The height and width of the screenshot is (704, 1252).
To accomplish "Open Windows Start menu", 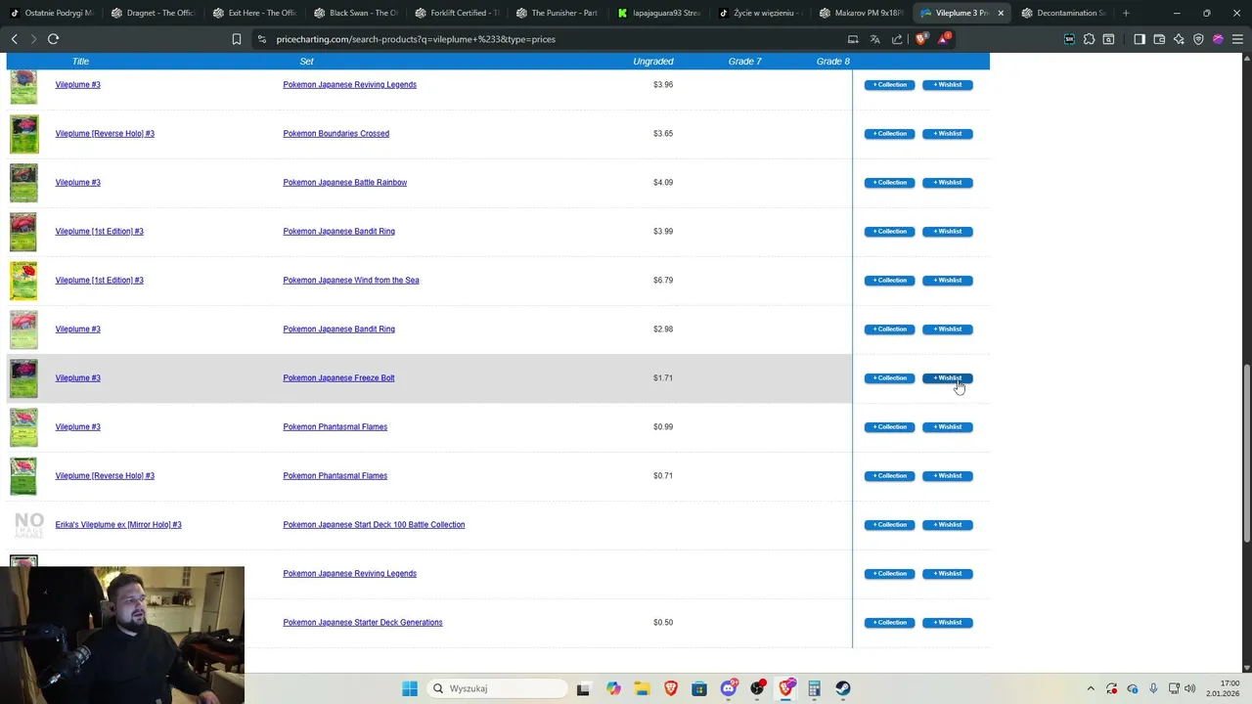I will tap(410, 688).
